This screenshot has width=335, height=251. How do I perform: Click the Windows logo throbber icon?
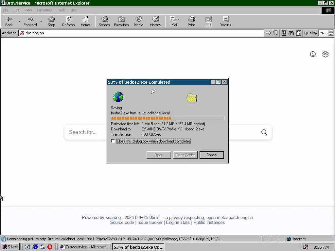[328, 10]
